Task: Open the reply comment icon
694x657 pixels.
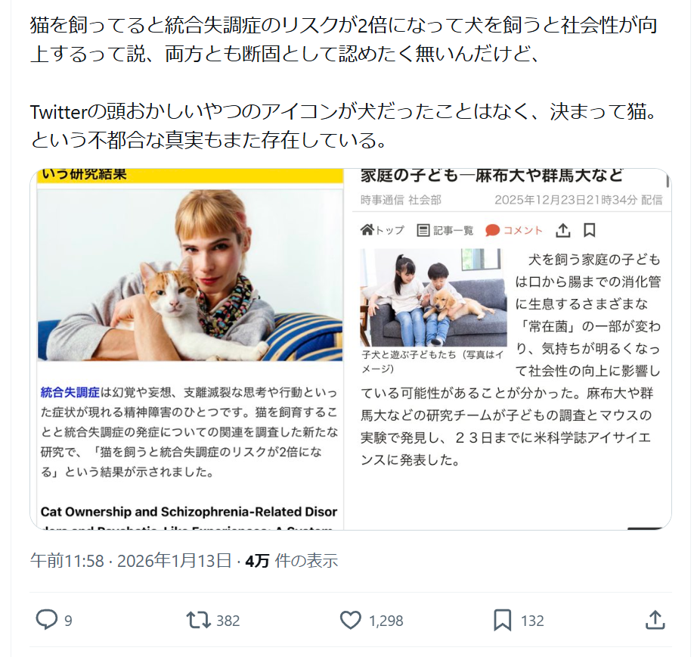Action: click(46, 620)
